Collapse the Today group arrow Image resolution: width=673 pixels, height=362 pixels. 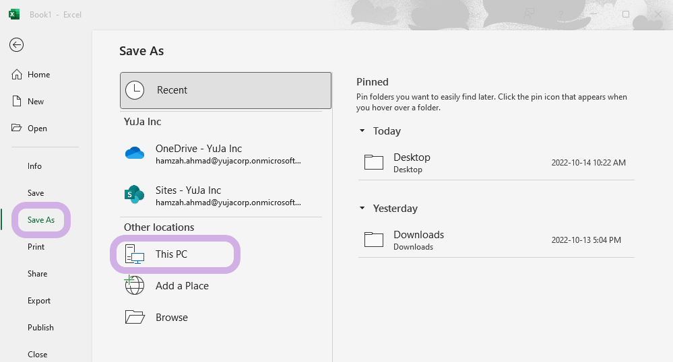[x=362, y=131]
